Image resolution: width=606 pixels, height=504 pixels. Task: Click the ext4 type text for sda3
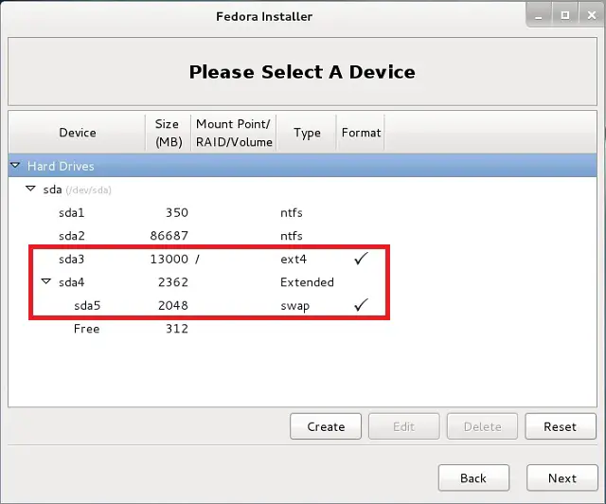[x=294, y=259]
